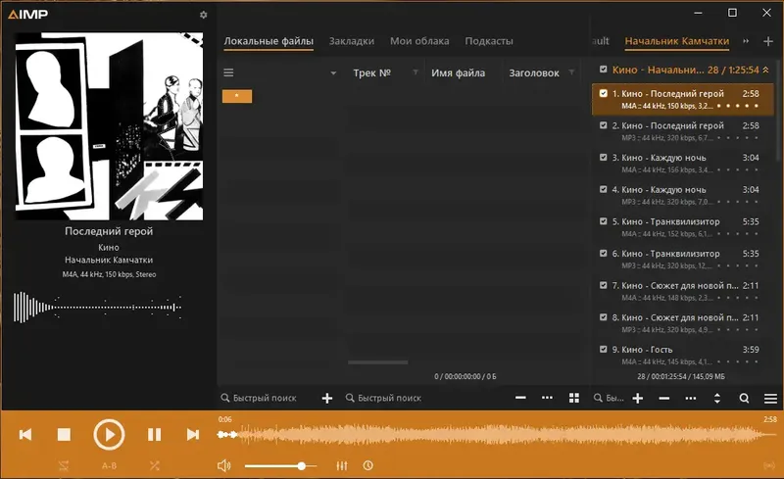This screenshot has width=784, height=479.
Task: Open grouping dropdown arrow beside library menu
Action: pyautogui.click(x=333, y=73)
